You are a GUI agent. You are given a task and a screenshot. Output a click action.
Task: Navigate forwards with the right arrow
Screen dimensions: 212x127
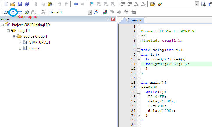click(82, 4)
